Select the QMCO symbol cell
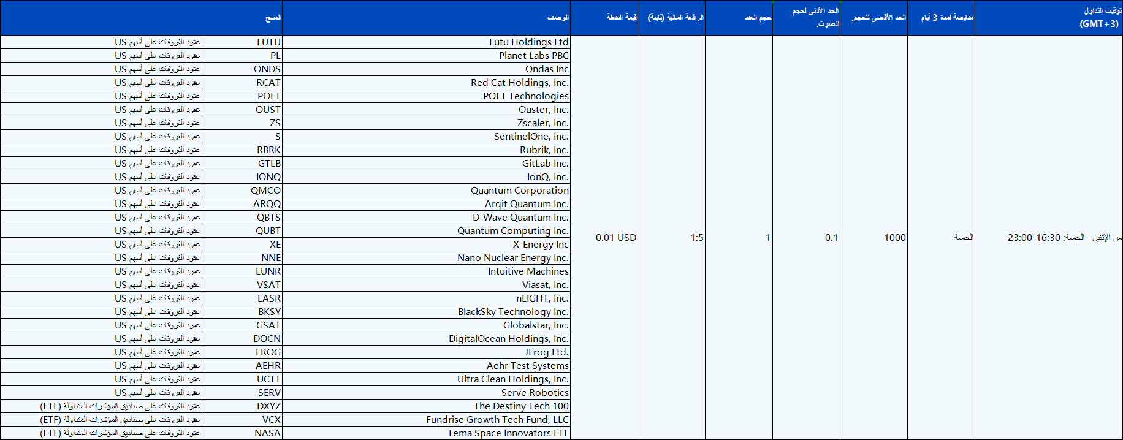 [x=242, y=191]
